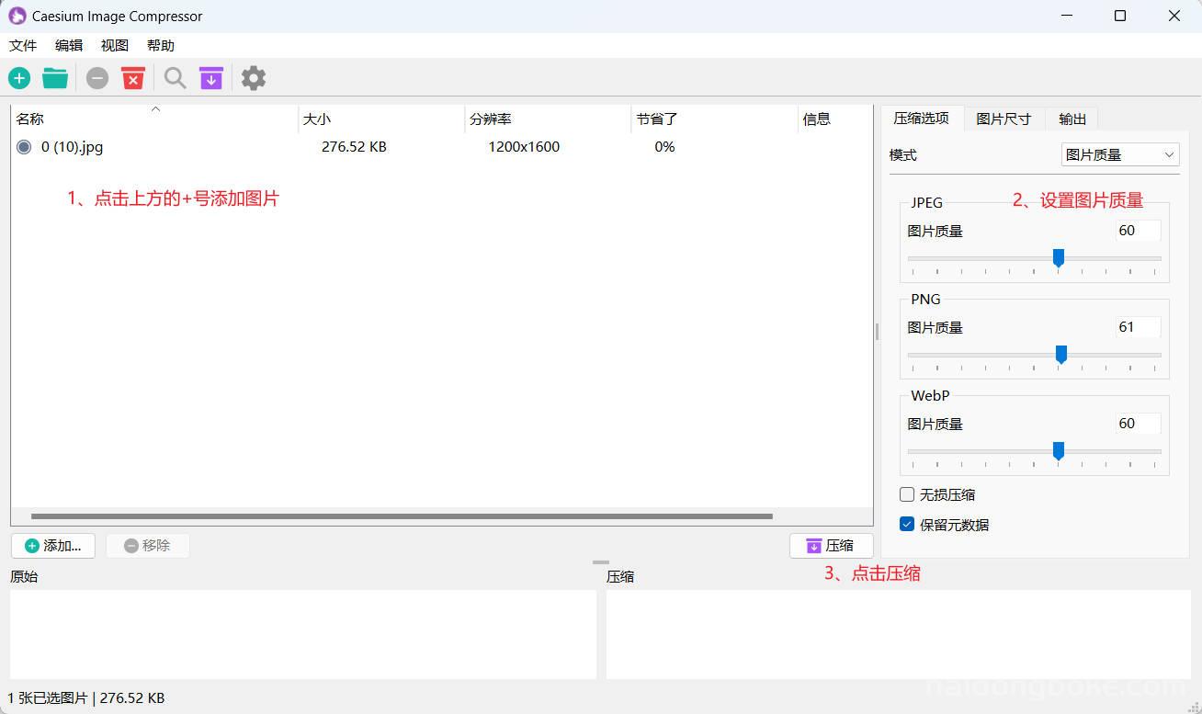Screen dimensions: 1202x714
Task: Sort by the 节省了 column header
Action: (715, 119)
